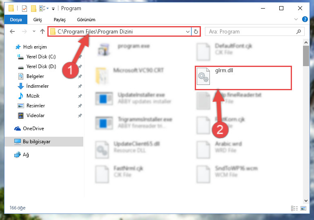Close the Program window

tap(300, 9)
